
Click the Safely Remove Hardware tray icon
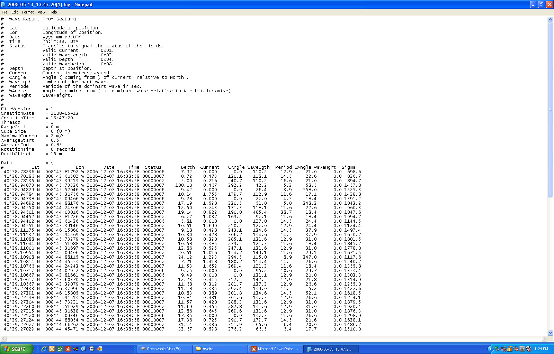click(x=497, y=349)
